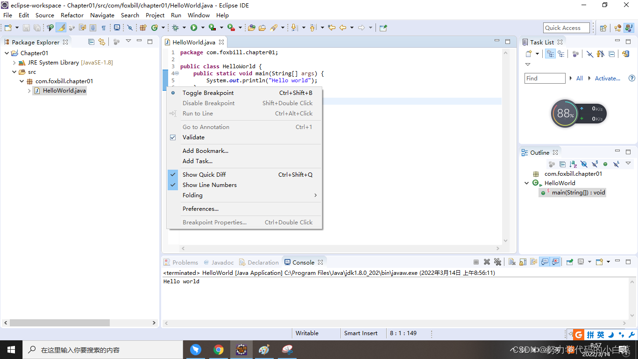
Task: Toggle Show Whitespace Characters pilcrow icon
Action: 104,28
